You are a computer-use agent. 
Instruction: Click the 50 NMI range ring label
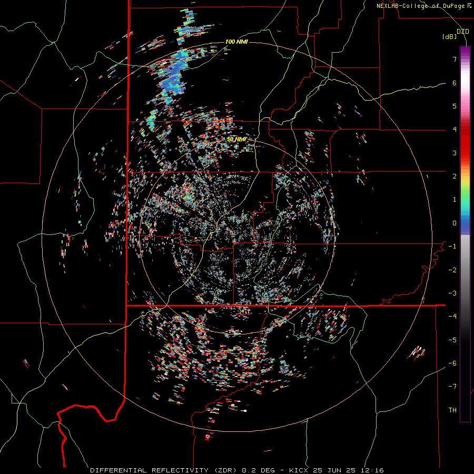click(x=236, y=139)
